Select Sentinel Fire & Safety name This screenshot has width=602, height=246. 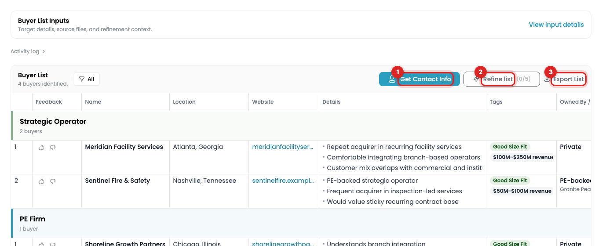coord(117,181)
